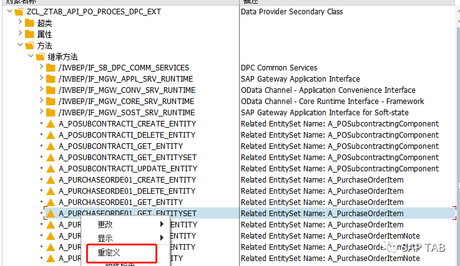Viewport: 460px width, 266px height.
Task: Click the 方法 open folder icon
Action: tap(29, 45)
